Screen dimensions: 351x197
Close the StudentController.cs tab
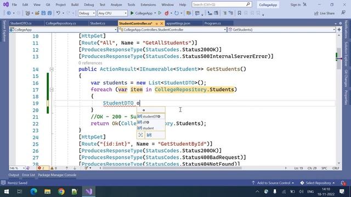pyautogui.click(x=162, y=24)
